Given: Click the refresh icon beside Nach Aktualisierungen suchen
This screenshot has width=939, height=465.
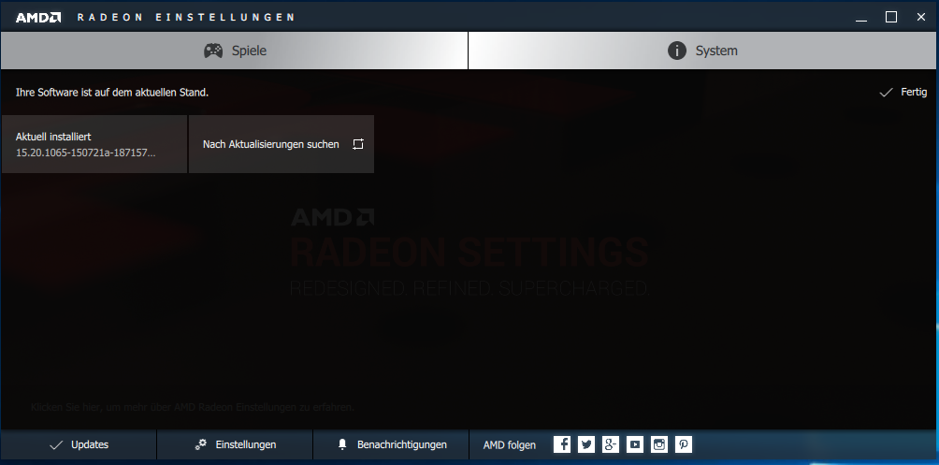Looking at the screenshot, I should (x=358, y=144).
